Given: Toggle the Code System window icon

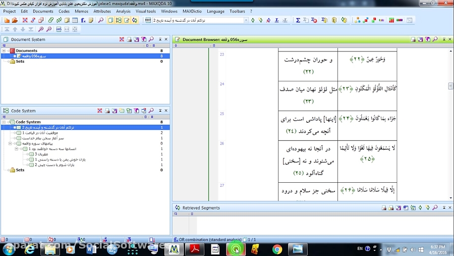Looking at the screenshot, I should 119,20.
